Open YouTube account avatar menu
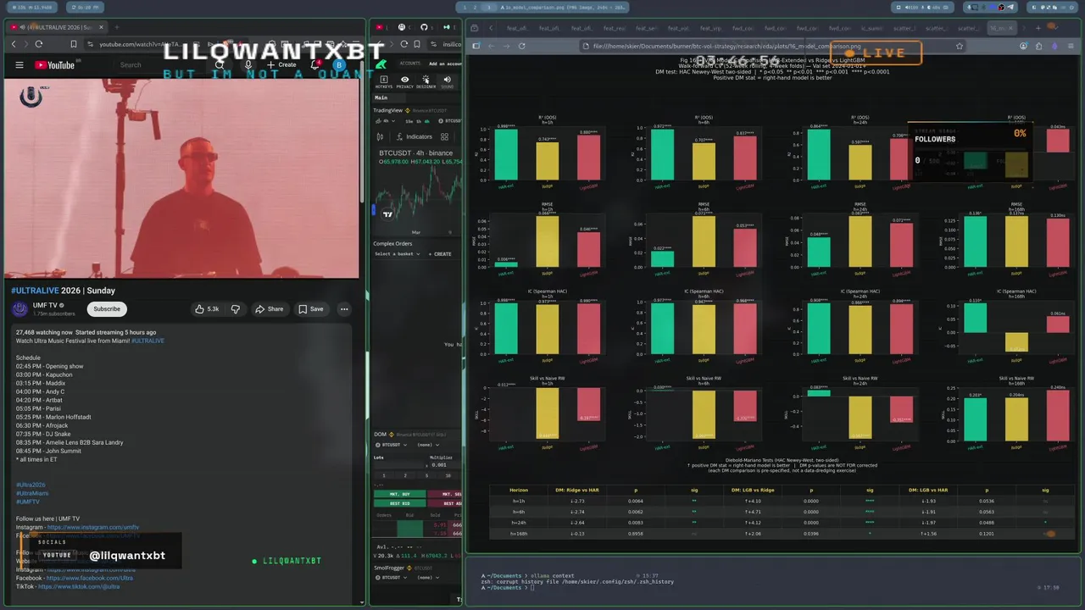 coord(339,64)
